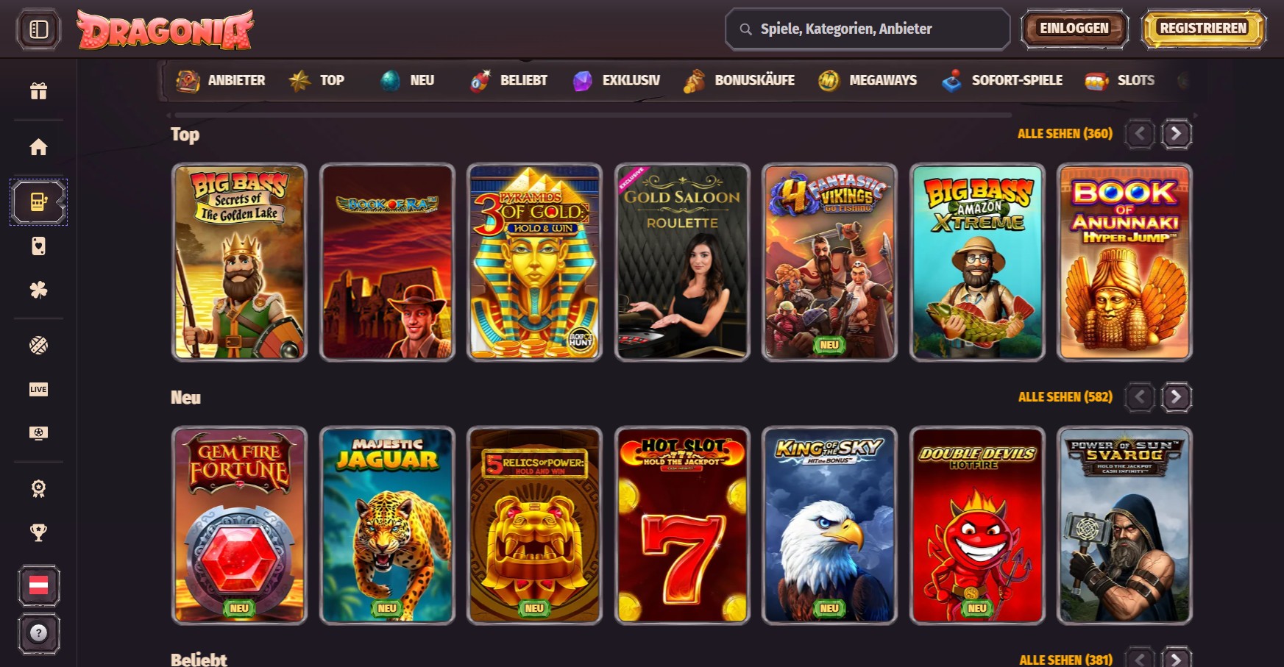1284x667 pixels.
Task: Click the REGISTRIEREN button
Action: click(x=1203, y=29)
